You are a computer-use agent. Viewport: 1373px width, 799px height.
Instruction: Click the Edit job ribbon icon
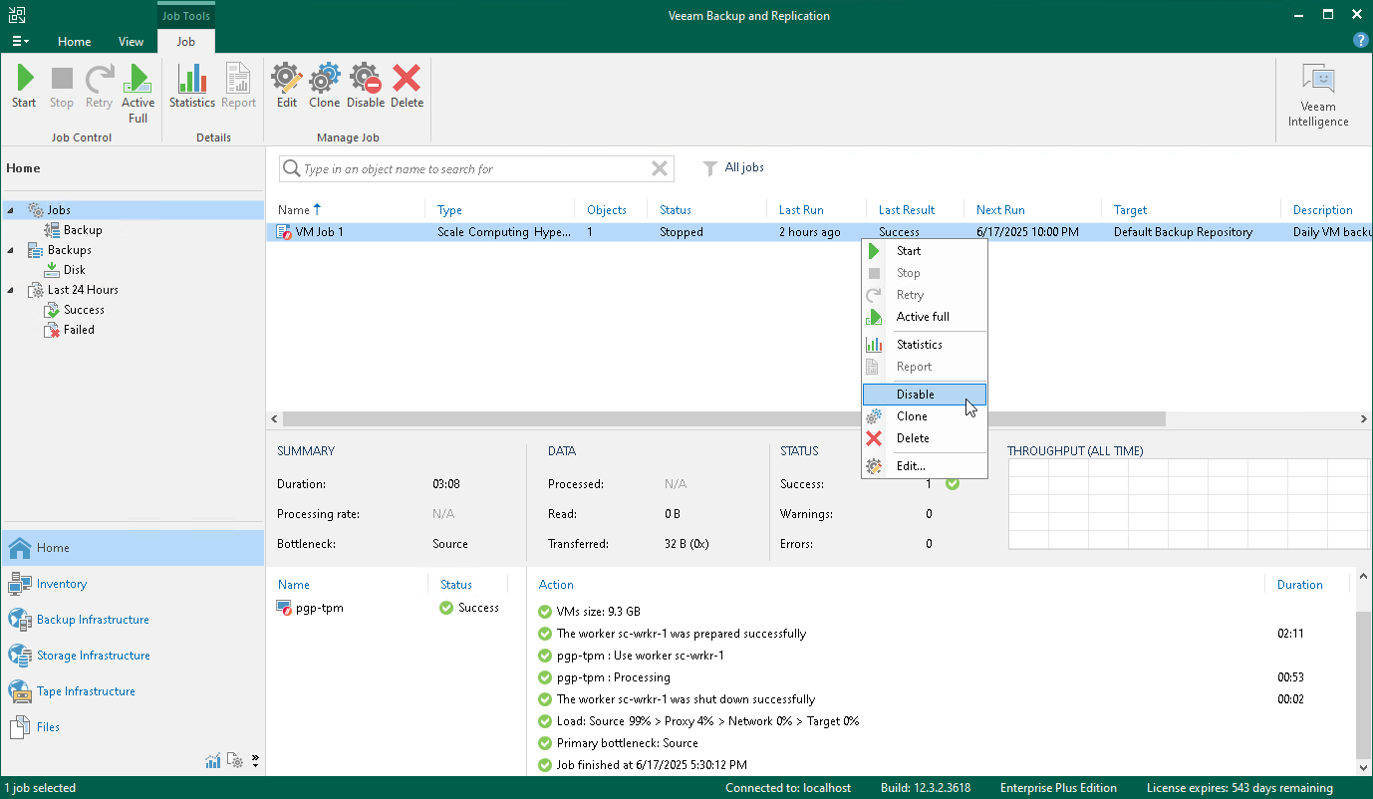[x=287, y=87]
